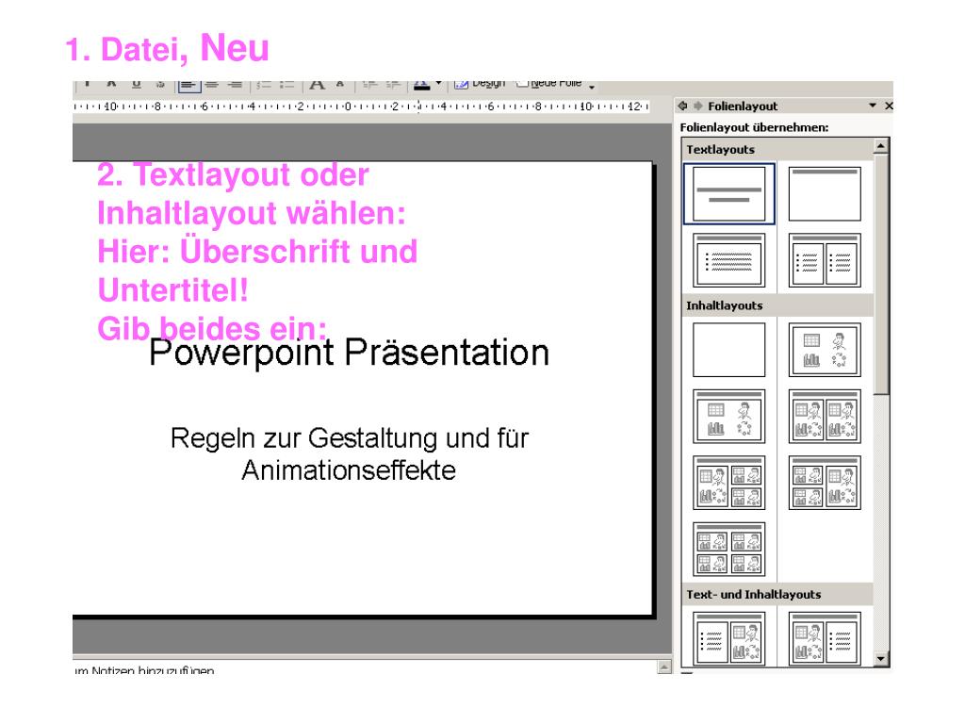Close the Folienlayout task pane

pos(889,106)
